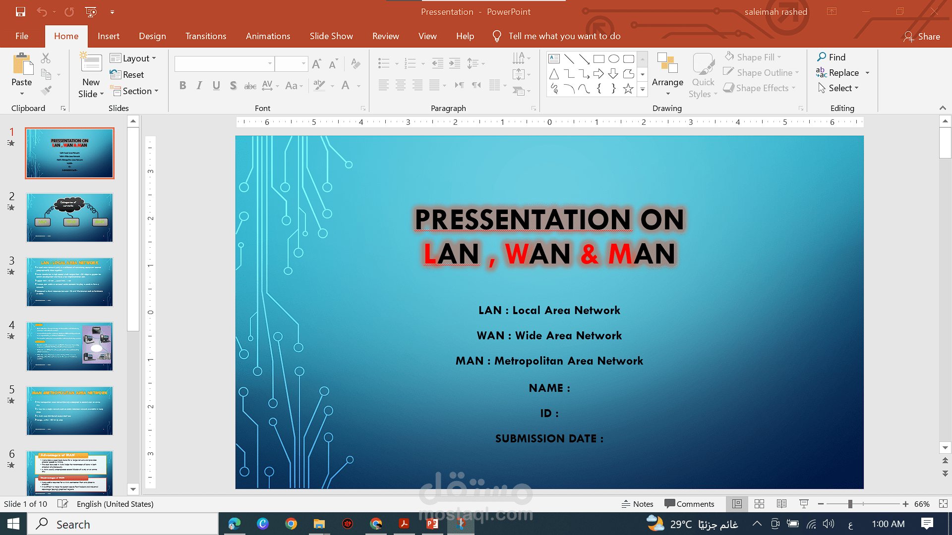Apply underline to selected text

coord(216,85)
